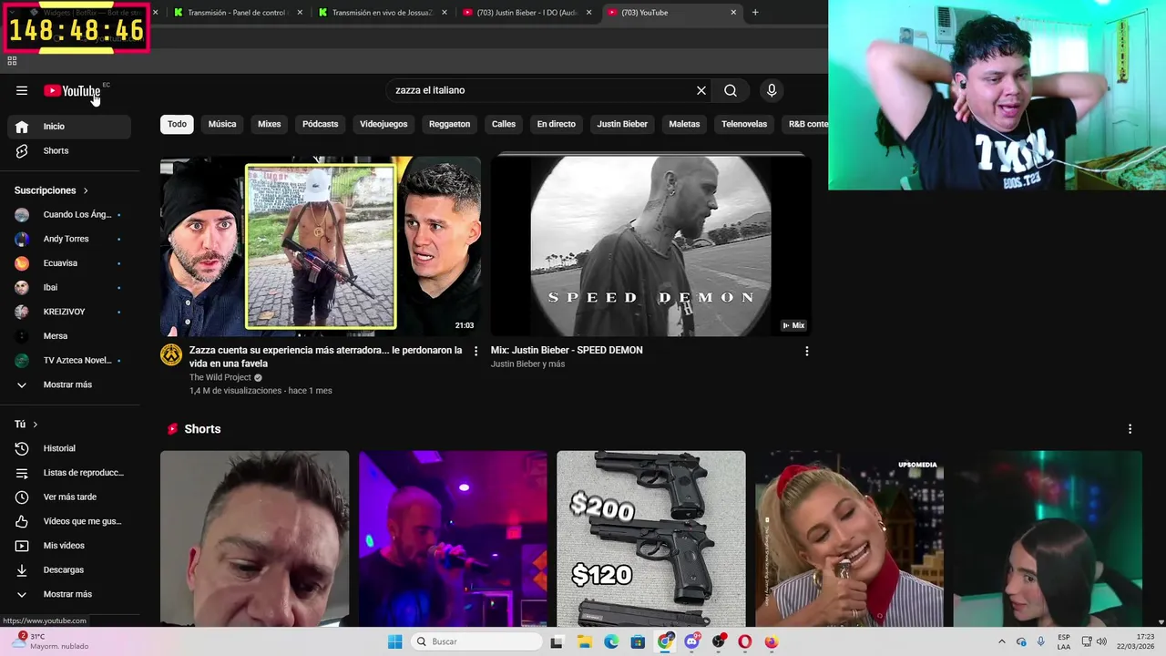This screenshot has width=1166, height=656.
Task: Select the Justin Bieber filter chip
Action: (622, 124)
